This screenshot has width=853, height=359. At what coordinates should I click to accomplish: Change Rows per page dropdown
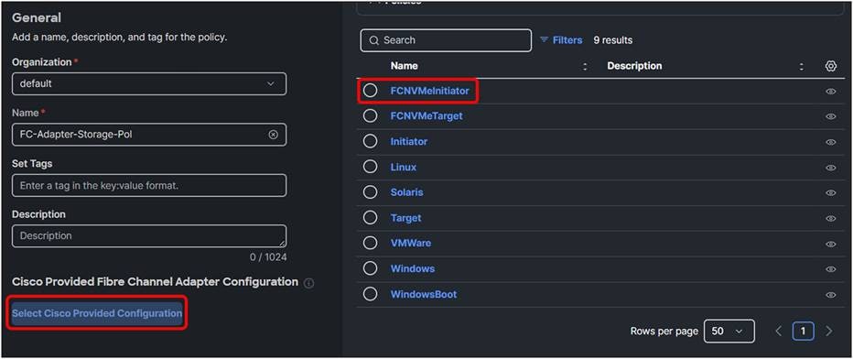click(729, 331)
